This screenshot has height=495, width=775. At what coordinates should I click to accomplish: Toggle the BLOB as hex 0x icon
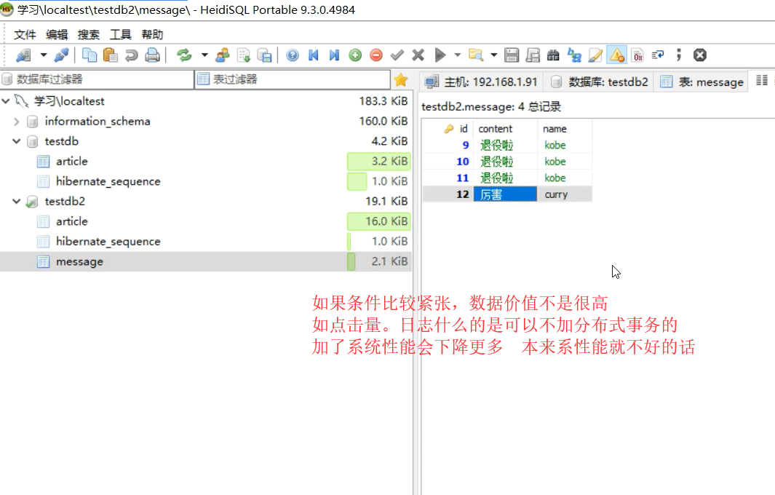click(637, 55)
